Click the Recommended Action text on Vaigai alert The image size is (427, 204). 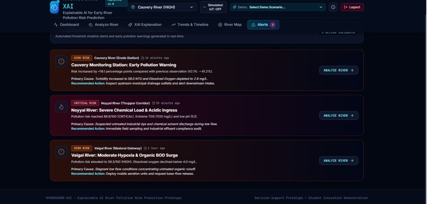point(132,174)
